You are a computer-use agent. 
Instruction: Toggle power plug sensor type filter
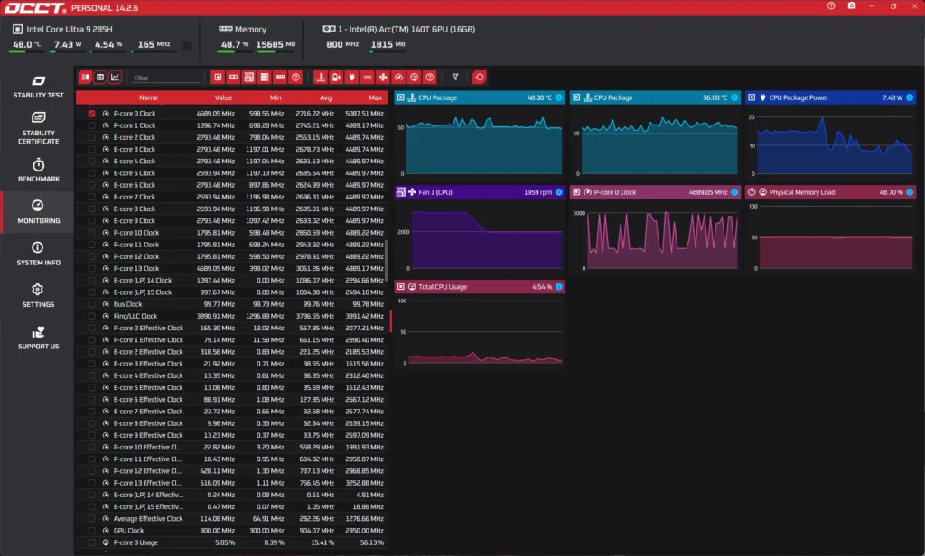click(351, 78)
